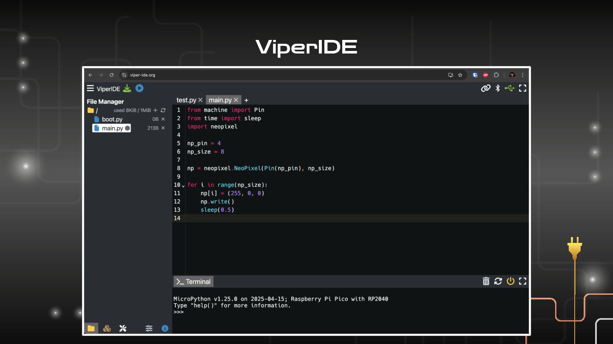Click the 'used 8KiB / 1MiB' storage text
Viewport: 613px width, 344px height.
[132, 110]
